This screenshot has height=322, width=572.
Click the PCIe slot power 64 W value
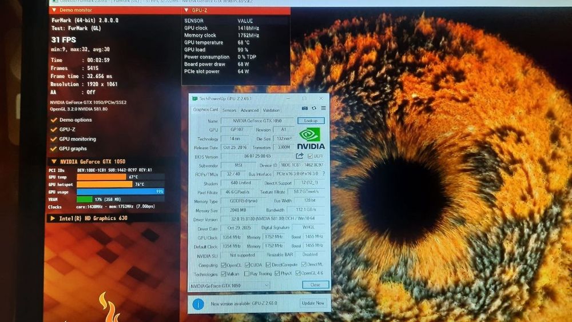point(243,71)
